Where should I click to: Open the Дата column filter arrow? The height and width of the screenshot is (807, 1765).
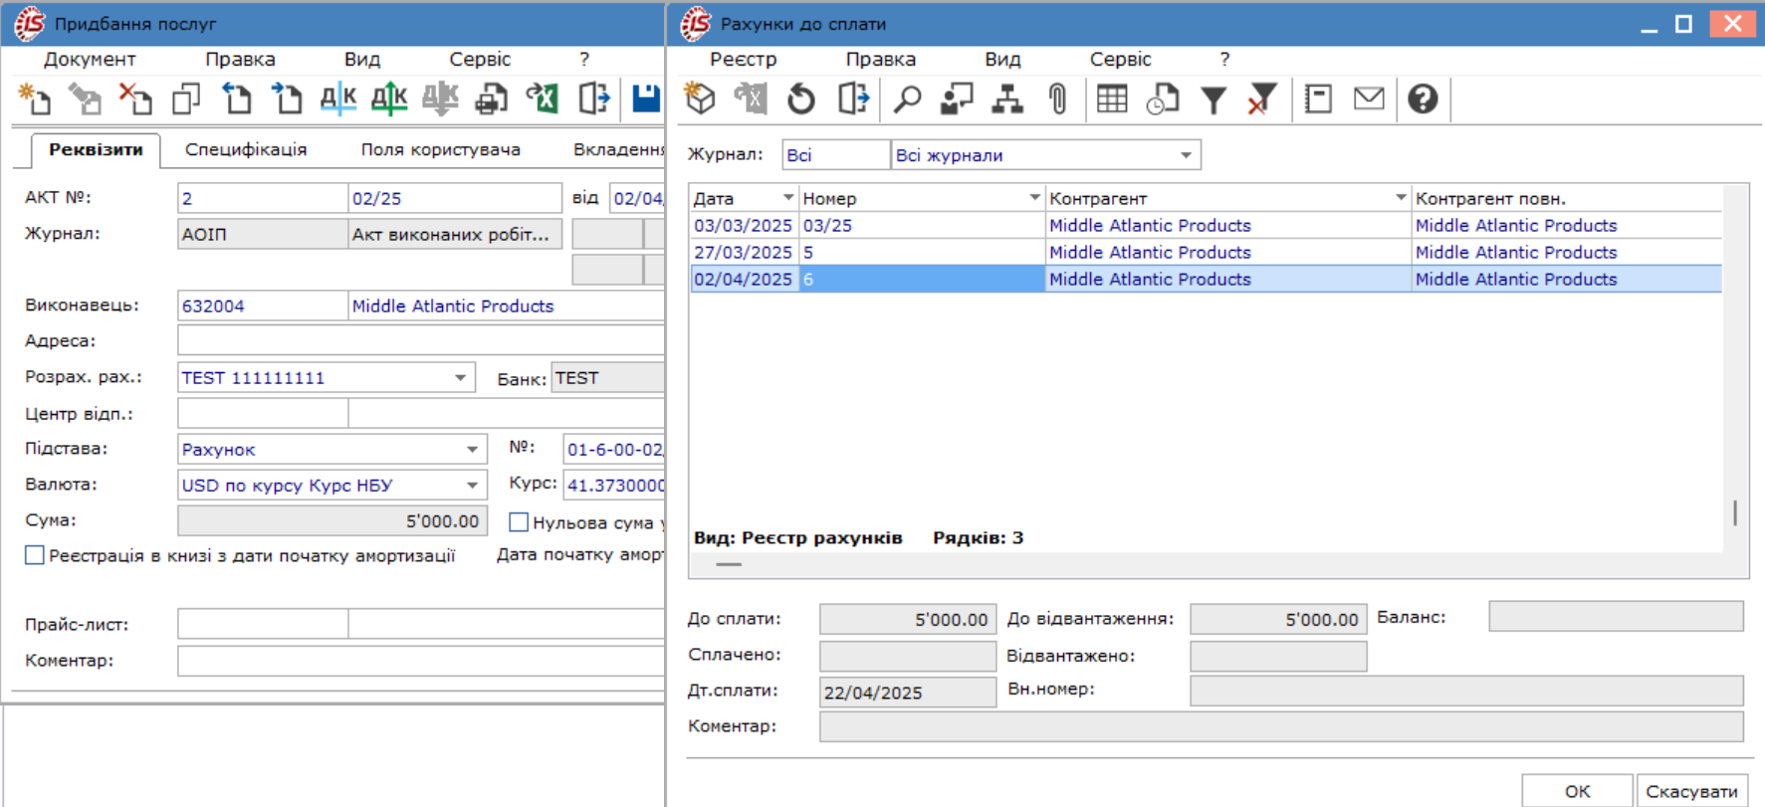click(788, 198)
